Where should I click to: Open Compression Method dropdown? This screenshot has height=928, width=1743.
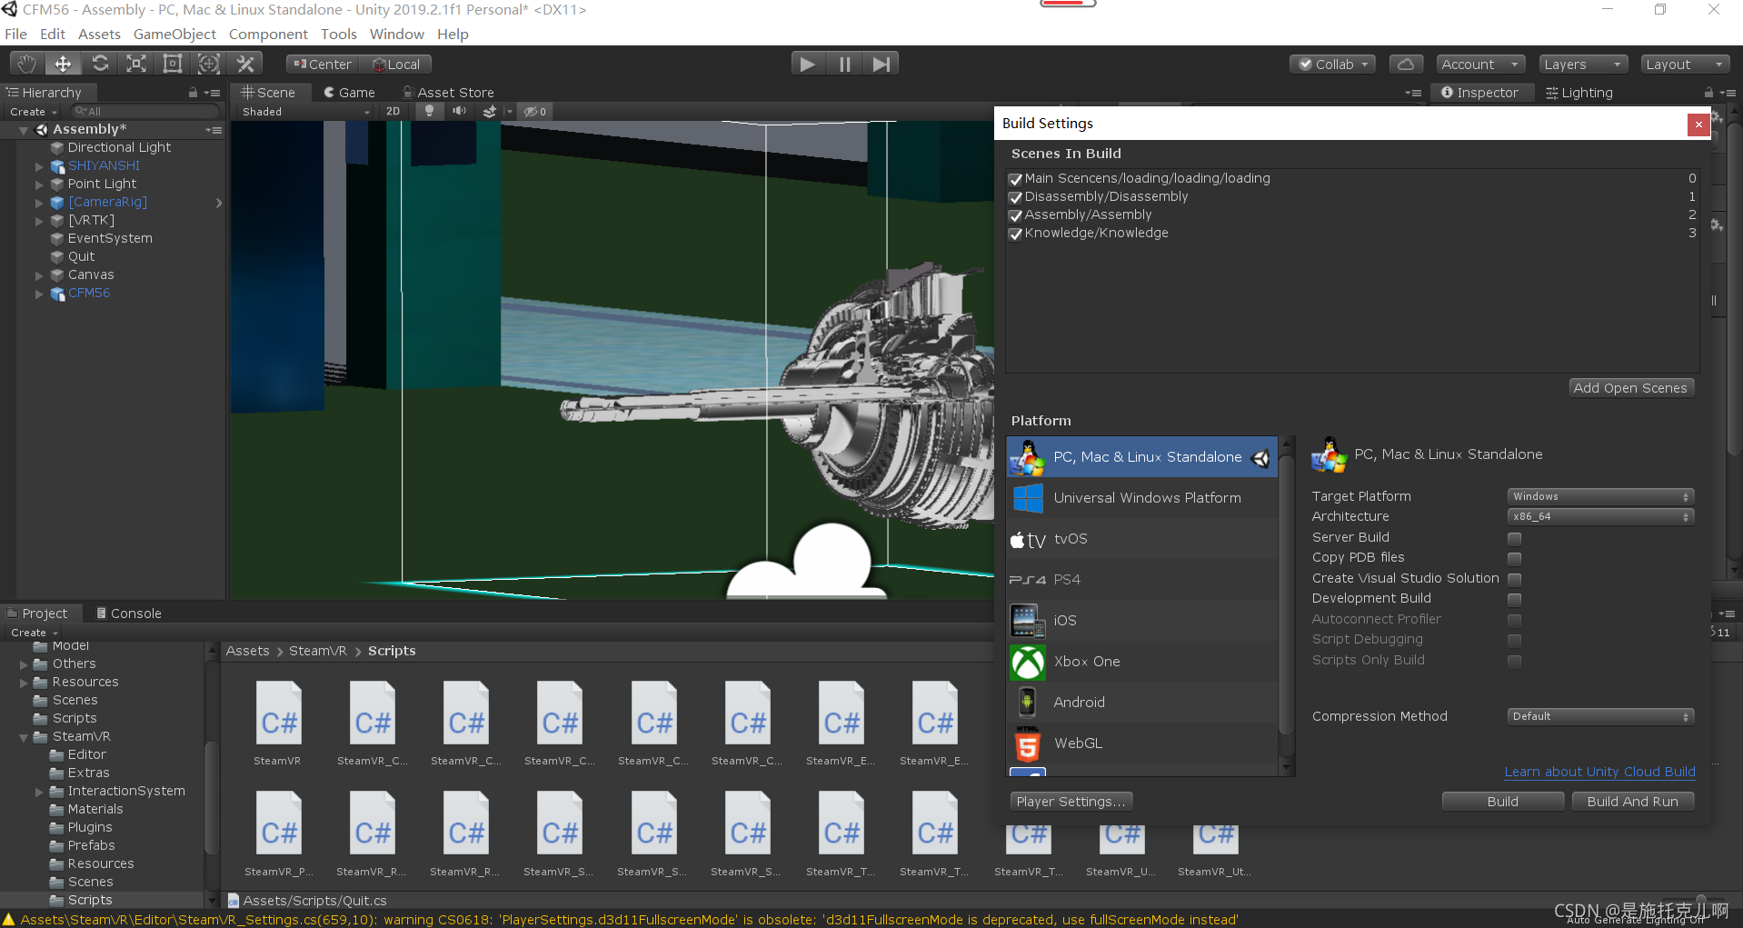pyautogui.click(x=1600, y=716)
